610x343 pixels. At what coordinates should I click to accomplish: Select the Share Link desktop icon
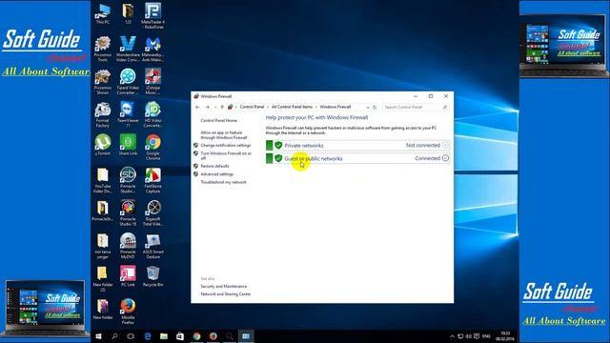[x=128, y=145]
